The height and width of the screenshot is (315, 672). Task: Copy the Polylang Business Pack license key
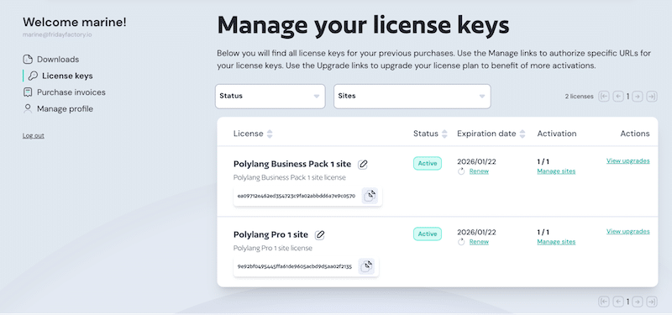point(370,196)
